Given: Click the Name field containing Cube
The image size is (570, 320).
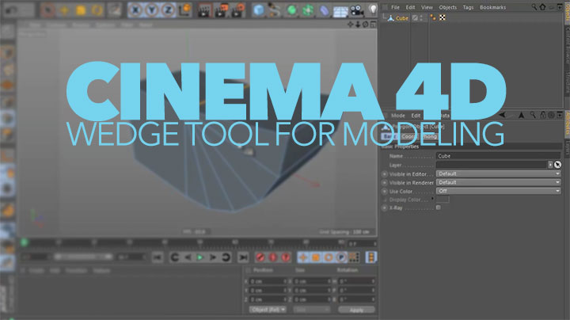Looking at the screenshot, I should pos(498,156).
